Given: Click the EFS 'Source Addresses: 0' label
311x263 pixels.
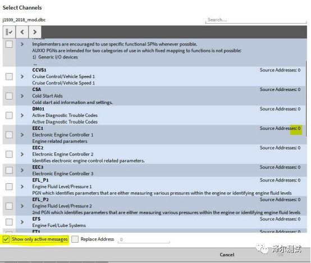Looking at the screenshot, I should click(280, 219).
